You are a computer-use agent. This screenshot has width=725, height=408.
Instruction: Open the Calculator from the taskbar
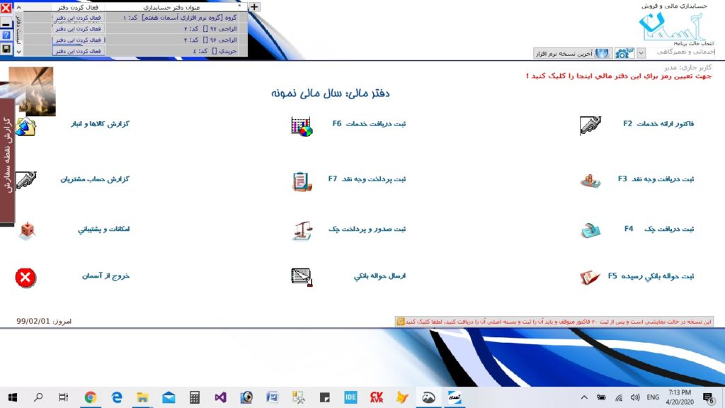click(194, 397)
